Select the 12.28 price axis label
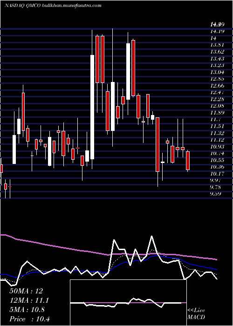This screenshot has width=233, height=326. coord(217,99)
